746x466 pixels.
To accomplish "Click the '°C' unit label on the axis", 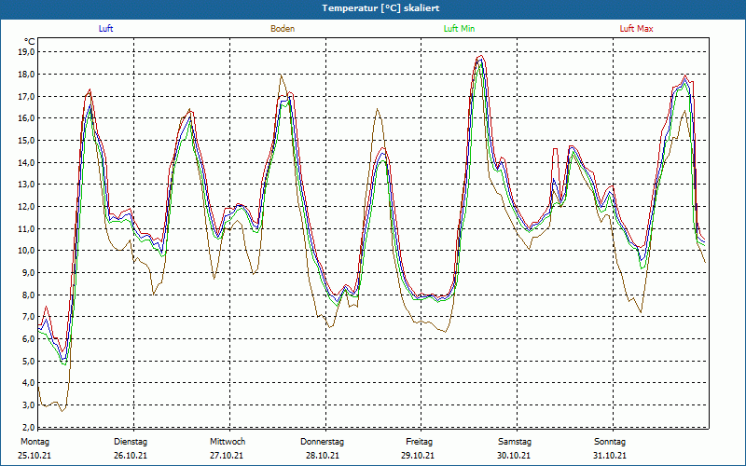I will (30, 42).
